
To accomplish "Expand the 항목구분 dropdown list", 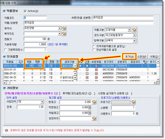I will tap(134, 40).
